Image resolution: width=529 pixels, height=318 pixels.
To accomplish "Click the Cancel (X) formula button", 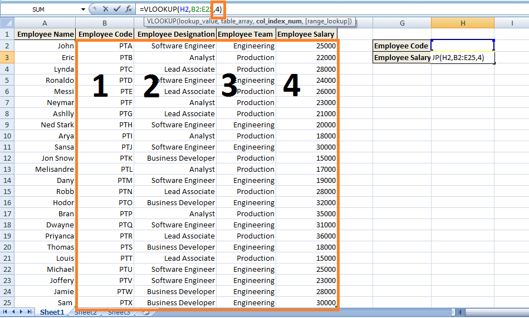I will [x=105, y=9].
